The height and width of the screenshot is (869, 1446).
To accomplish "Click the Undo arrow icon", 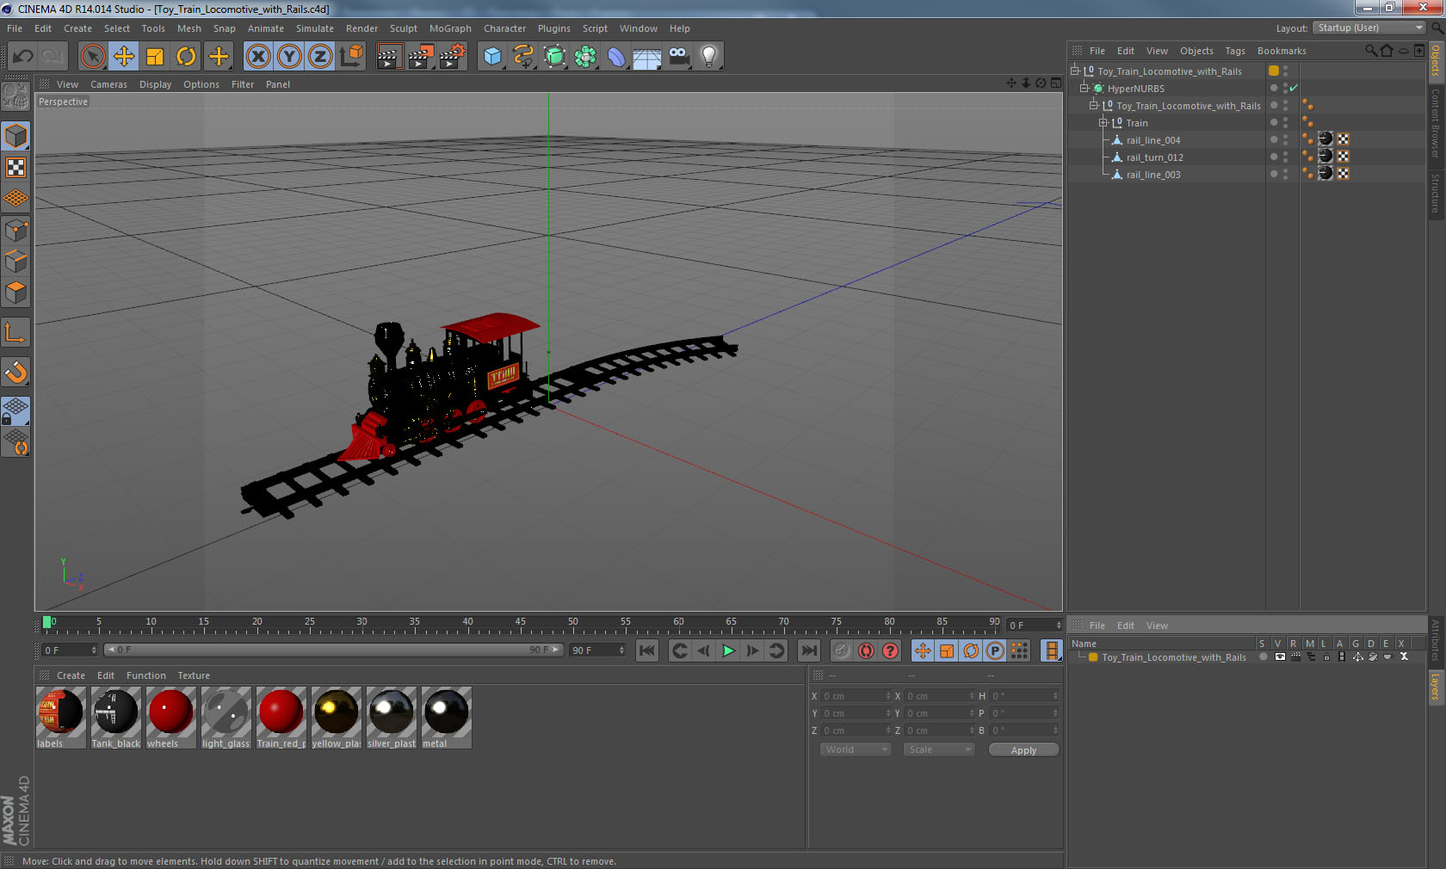I will tap(22, 57).
